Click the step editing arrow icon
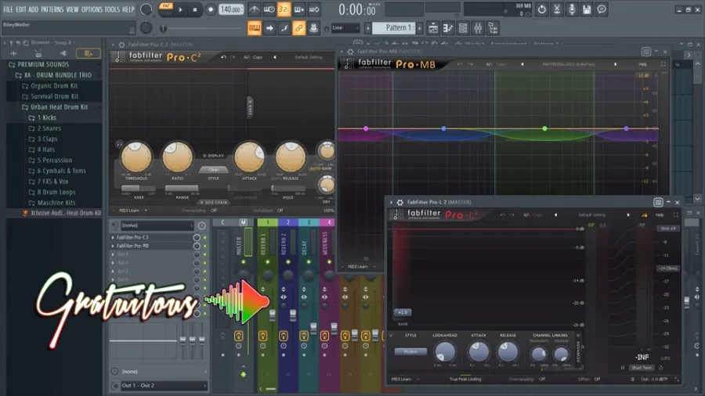The image size is (705, 396). click(x=269, y=28)
